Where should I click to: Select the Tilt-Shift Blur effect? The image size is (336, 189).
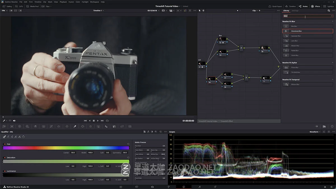tap(307, 72)
